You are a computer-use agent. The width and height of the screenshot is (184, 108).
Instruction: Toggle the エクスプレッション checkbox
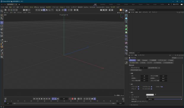tap(151, 87)
